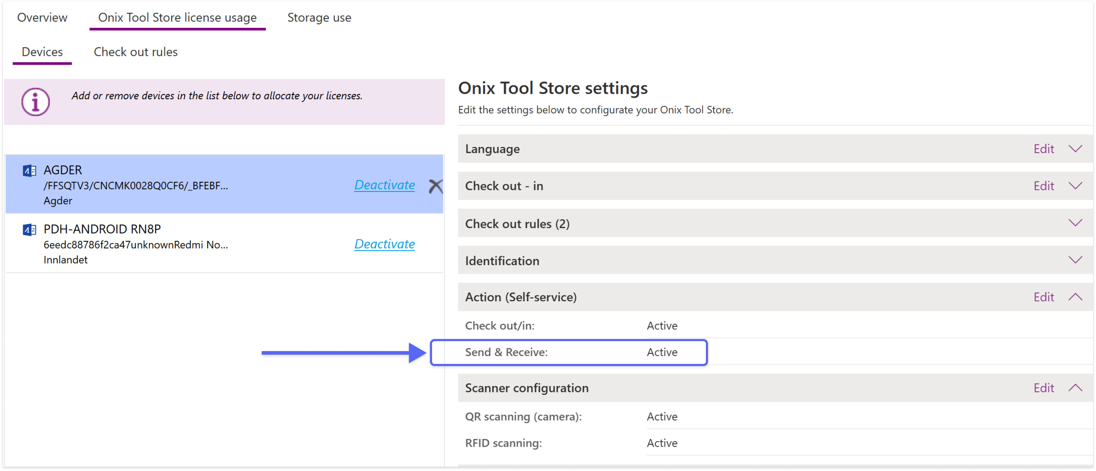Expand the Identification section chevron
This screenshot has width=1096, height=471.
click(1075, 260)
